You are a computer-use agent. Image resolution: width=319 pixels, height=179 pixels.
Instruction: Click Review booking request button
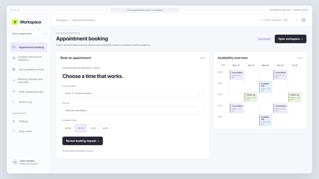(x=83, y=141)
